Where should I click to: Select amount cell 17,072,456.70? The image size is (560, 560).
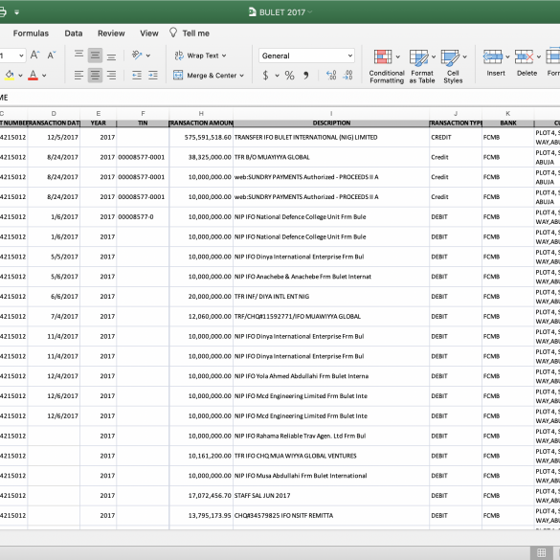tap(201, 495)
